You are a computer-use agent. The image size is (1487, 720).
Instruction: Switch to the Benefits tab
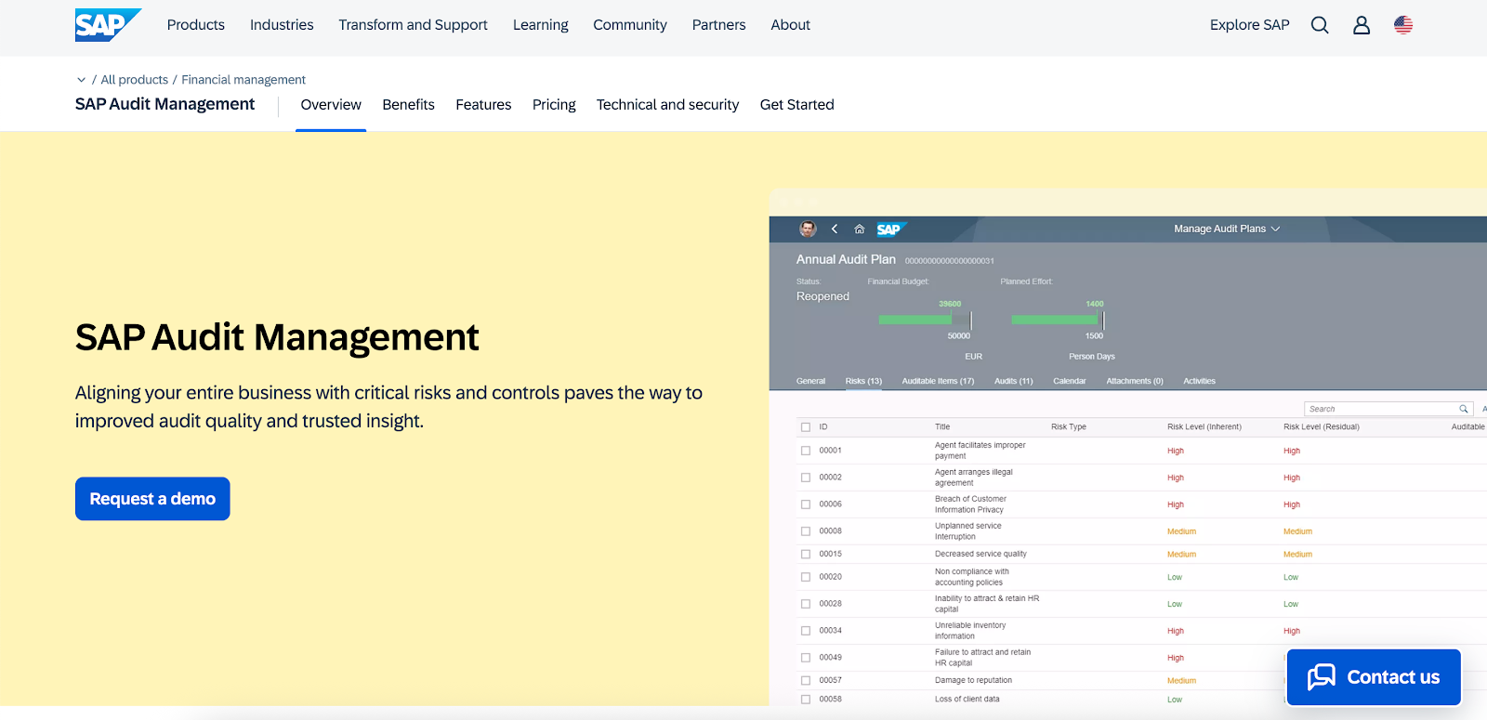point(408,105)
